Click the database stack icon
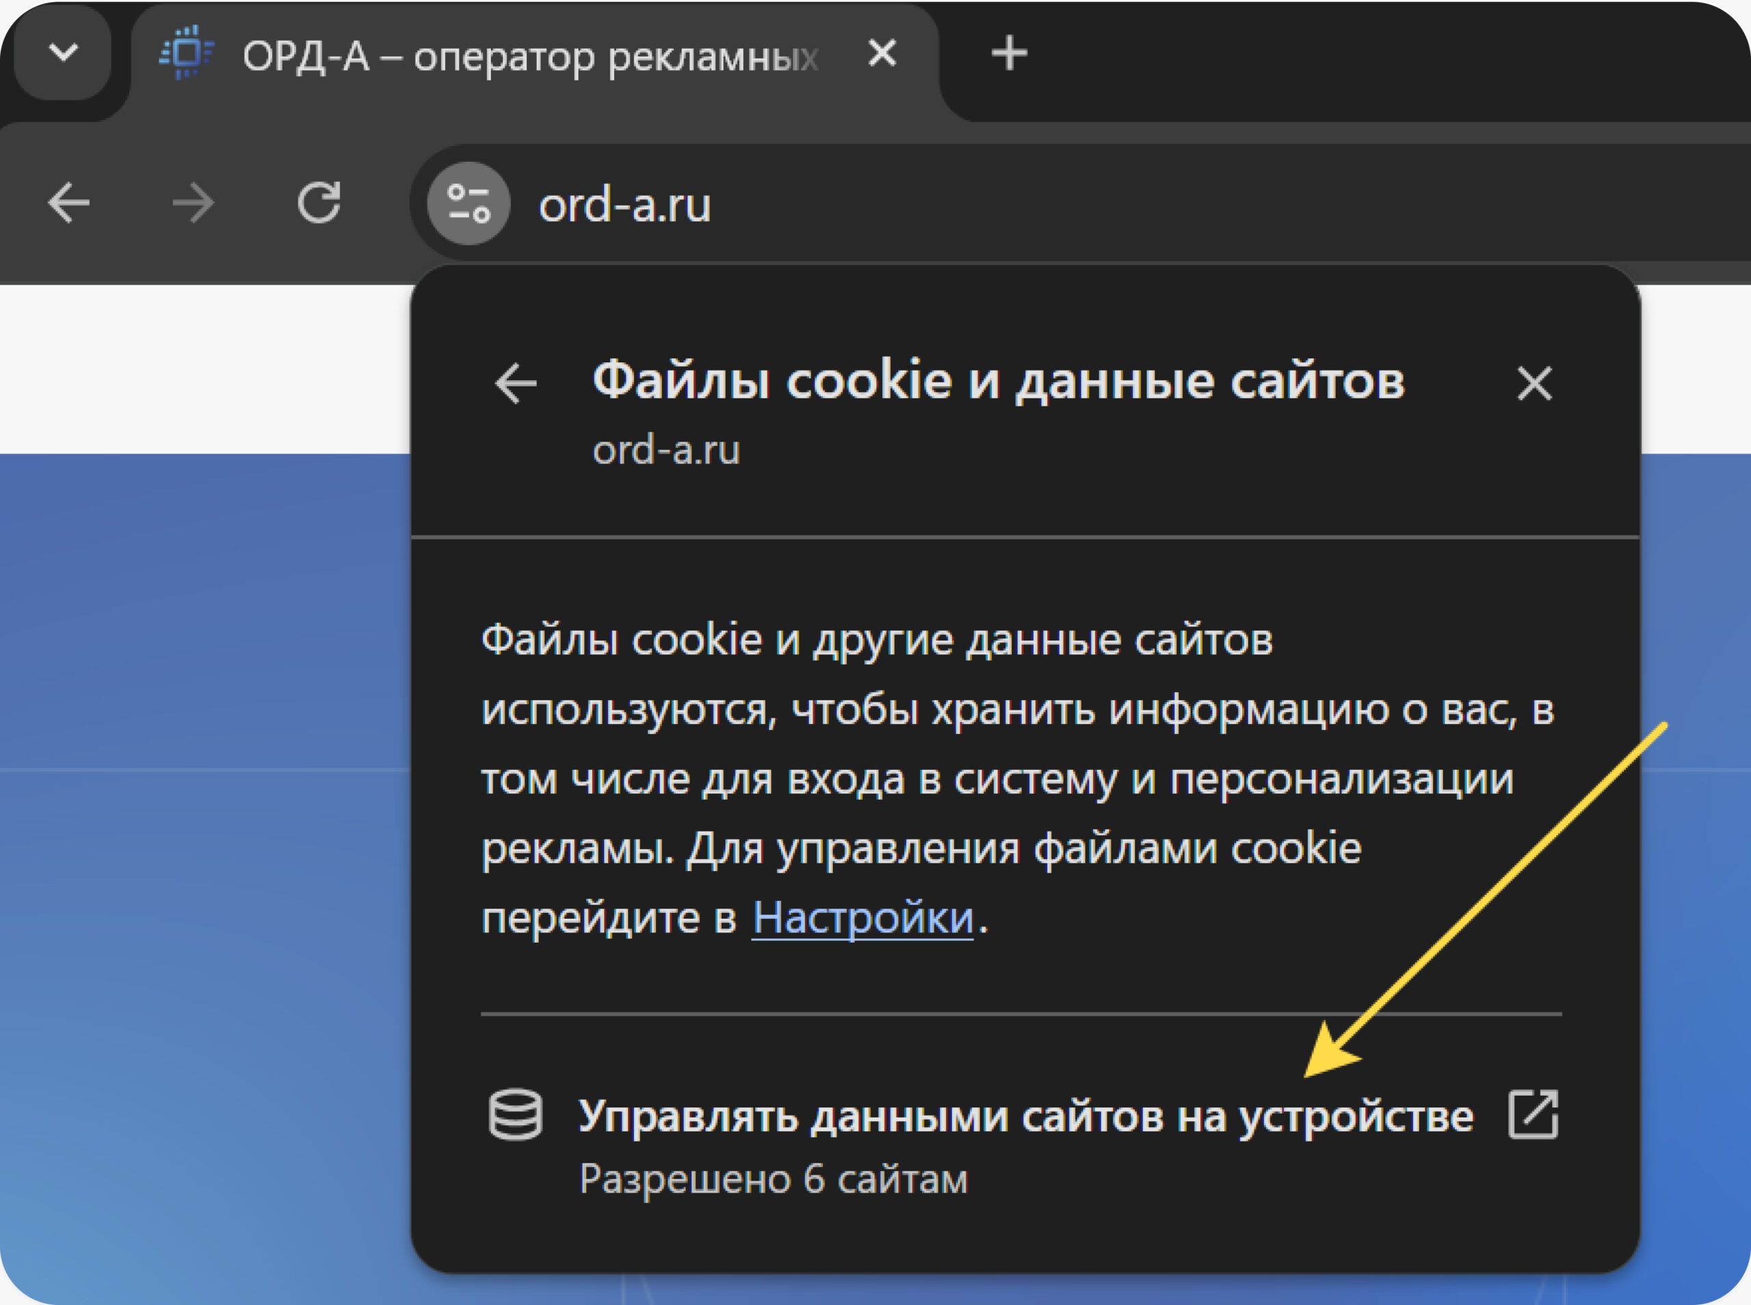 coord(515,1115)
